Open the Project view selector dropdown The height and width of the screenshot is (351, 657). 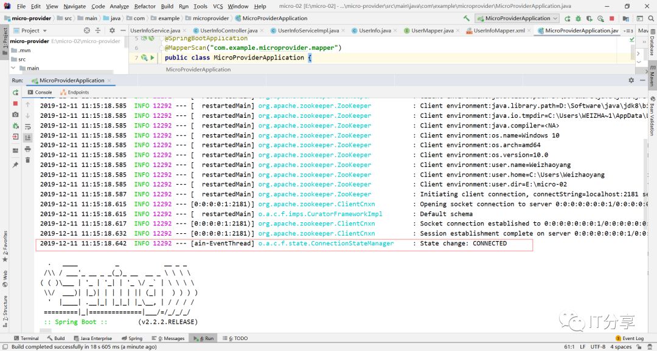pos(30,30)
